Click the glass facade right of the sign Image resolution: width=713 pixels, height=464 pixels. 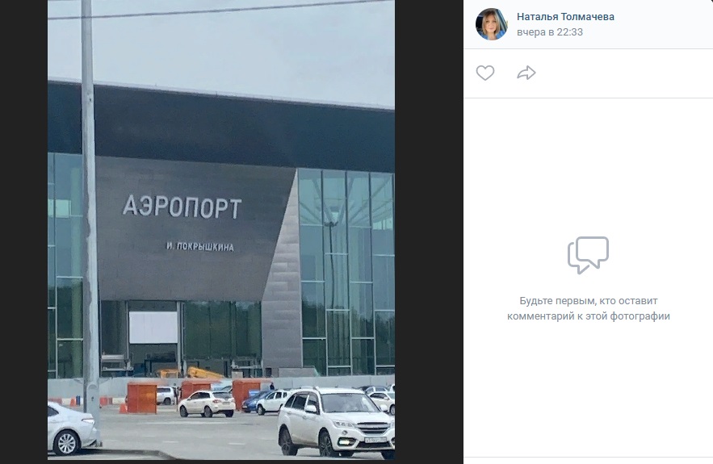pos(346,272)
